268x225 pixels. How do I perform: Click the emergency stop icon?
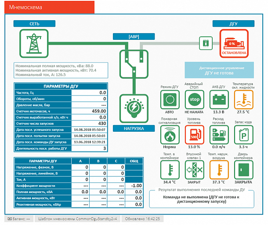[194, 99]
